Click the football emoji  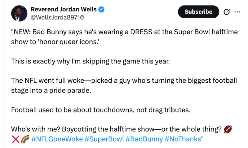[x=228, y=129]
